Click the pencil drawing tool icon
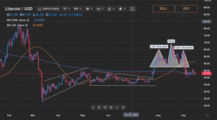Viewport: 217px width, 120px height. (109, 9)
